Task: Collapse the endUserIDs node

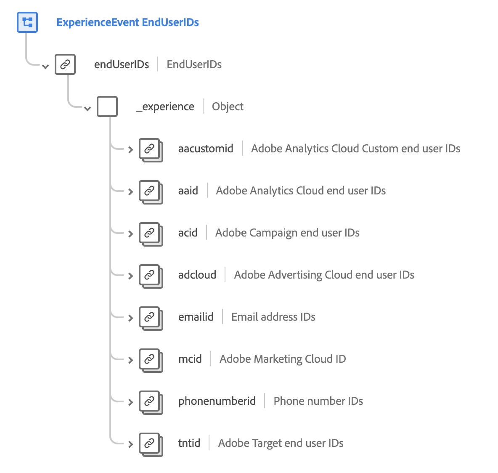Action: [45, 66]
